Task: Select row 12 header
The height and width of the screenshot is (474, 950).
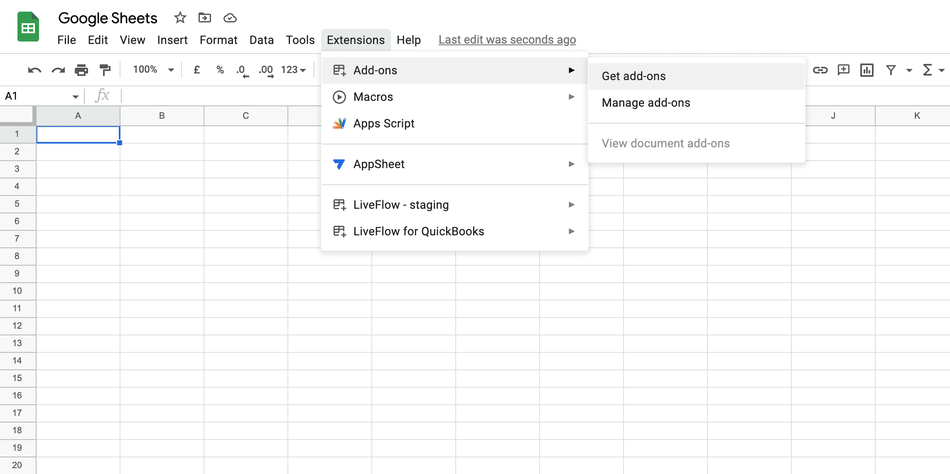Action: [17, 326]
